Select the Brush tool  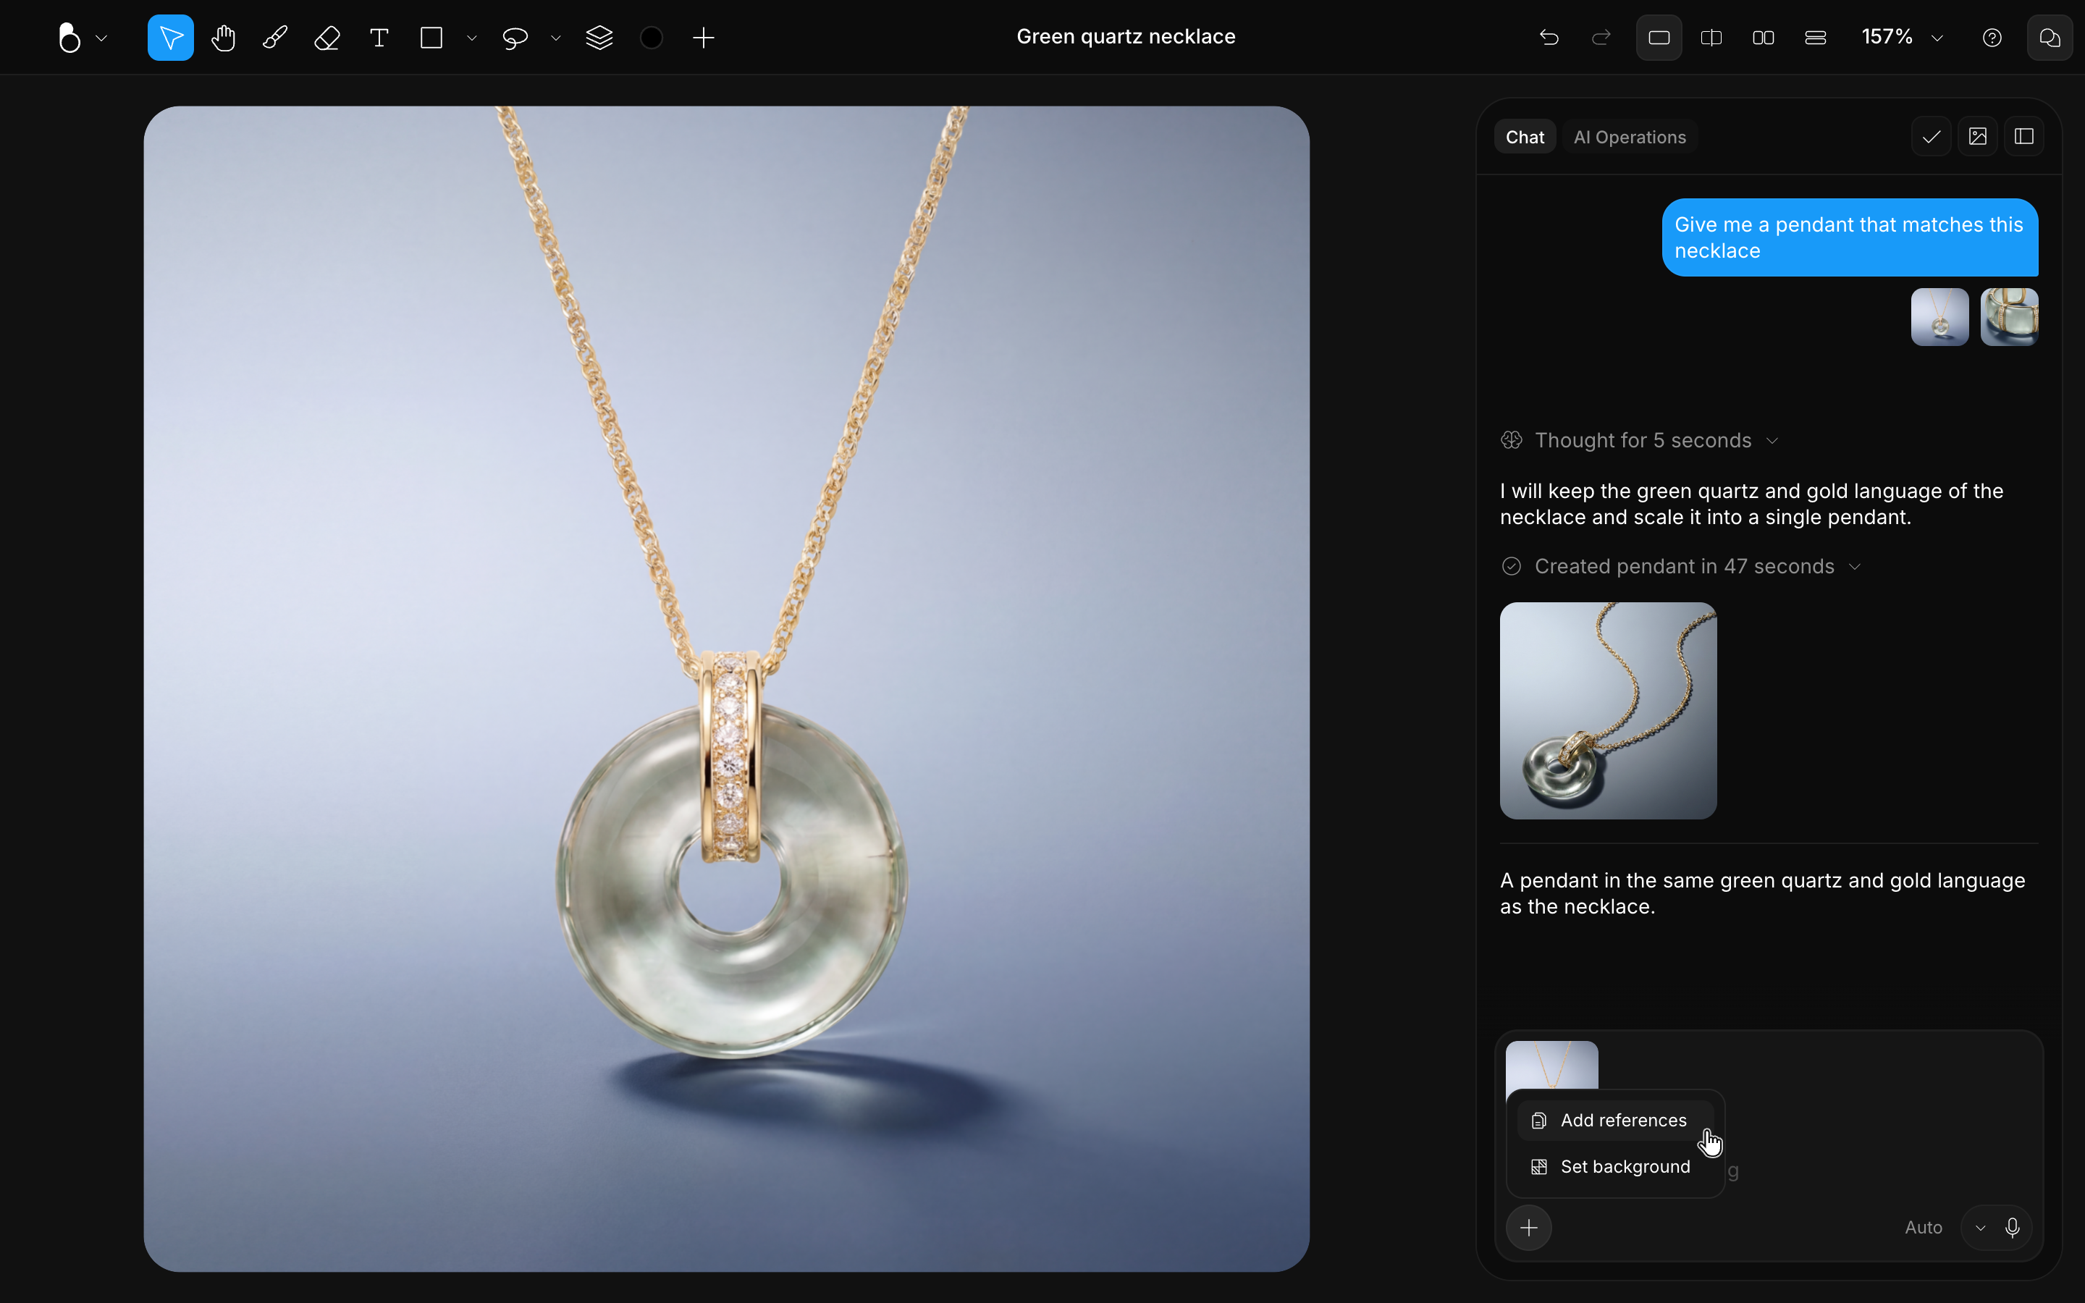(x=275, y=38)
